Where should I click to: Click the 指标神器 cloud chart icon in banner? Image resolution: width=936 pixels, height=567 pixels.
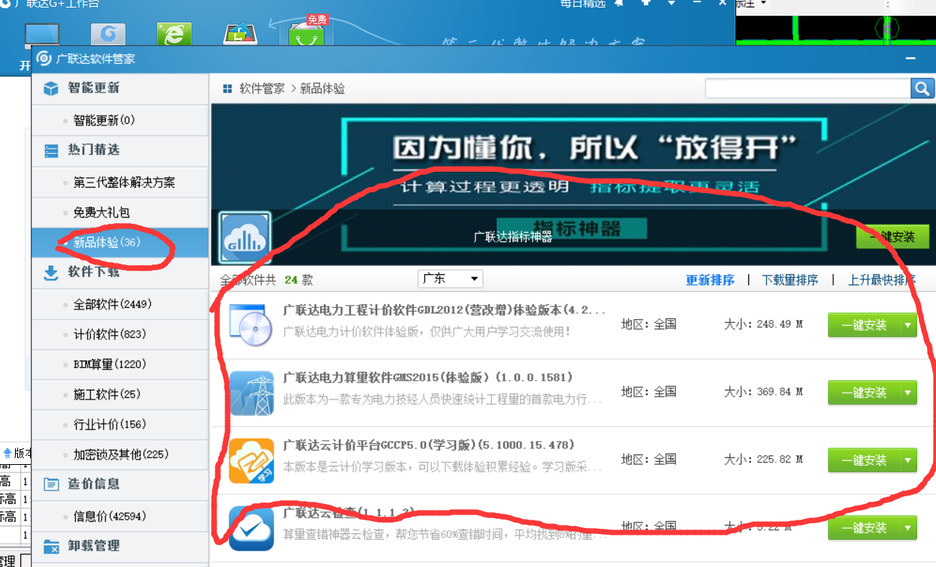(x=244, y=237)
